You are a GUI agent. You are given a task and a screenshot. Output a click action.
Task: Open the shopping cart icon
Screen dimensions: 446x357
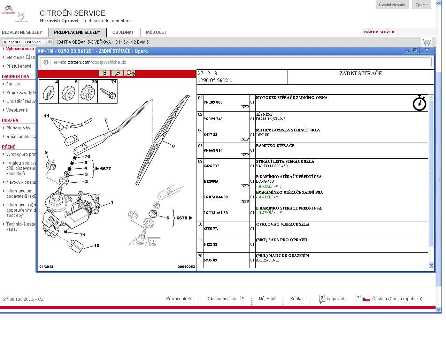click(x=426, y=42)
